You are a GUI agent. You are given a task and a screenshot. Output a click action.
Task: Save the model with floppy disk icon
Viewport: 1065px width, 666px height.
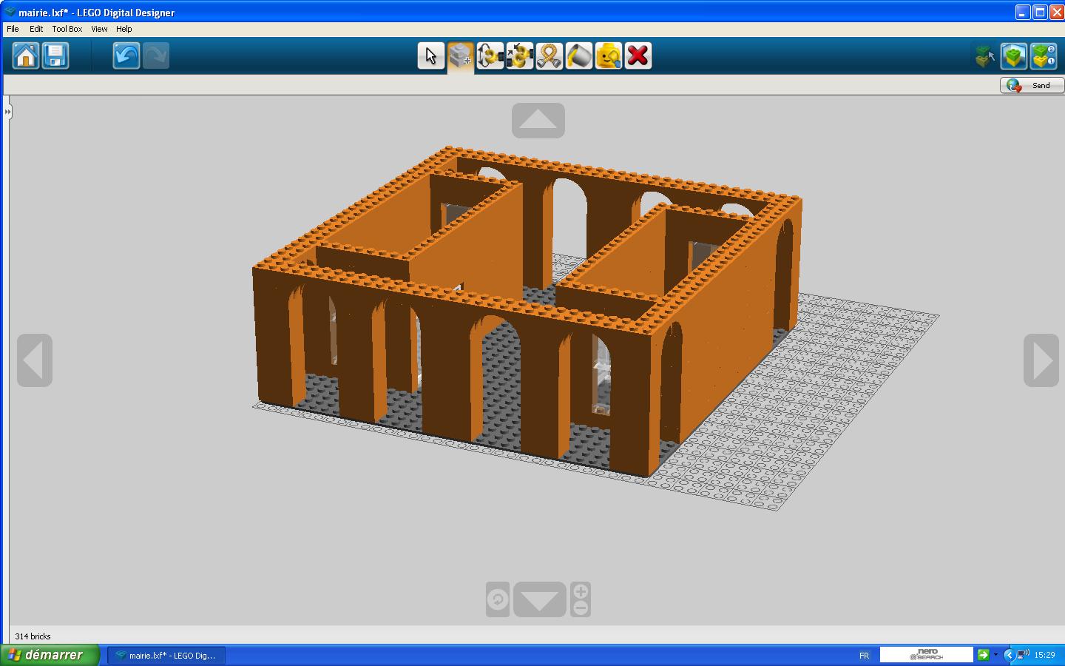pyautogui.click(x=55, y=55)
